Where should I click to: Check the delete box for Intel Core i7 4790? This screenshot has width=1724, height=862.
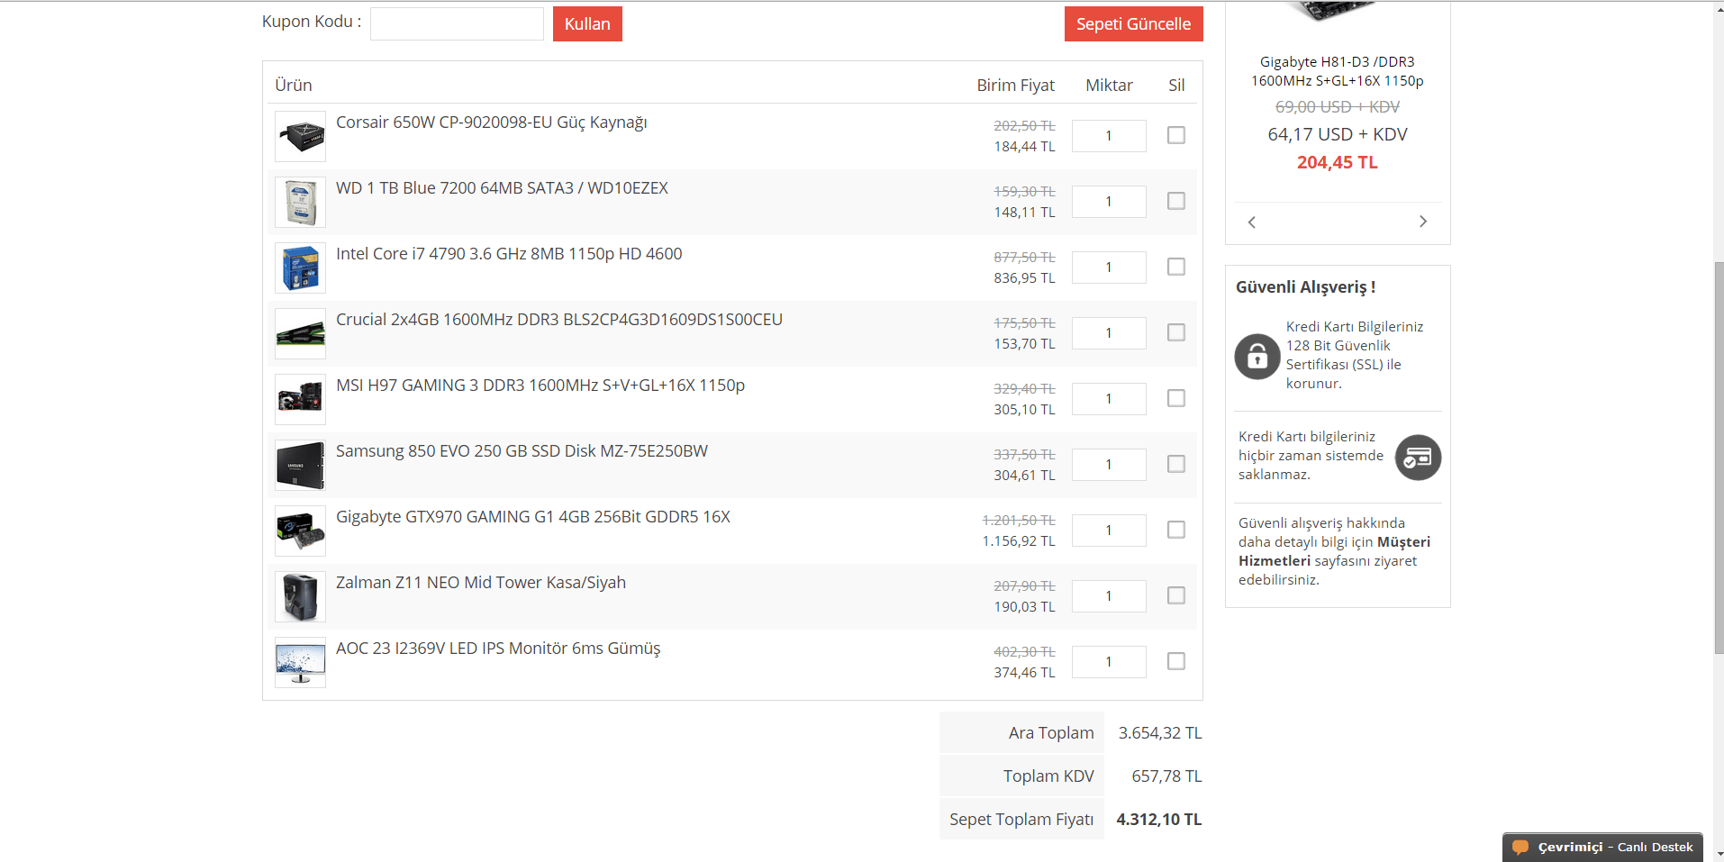pos(1176,267)
